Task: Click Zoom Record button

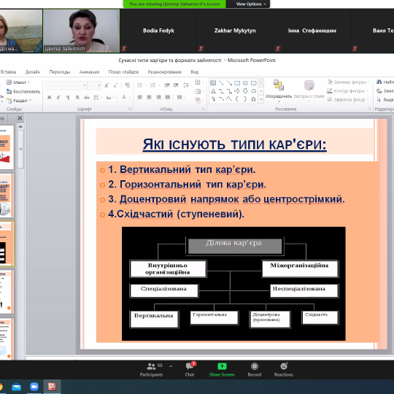Action: coord(255,370)
